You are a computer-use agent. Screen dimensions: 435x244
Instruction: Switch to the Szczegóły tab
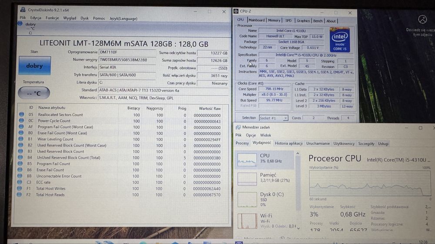click(x=366, y=144)
